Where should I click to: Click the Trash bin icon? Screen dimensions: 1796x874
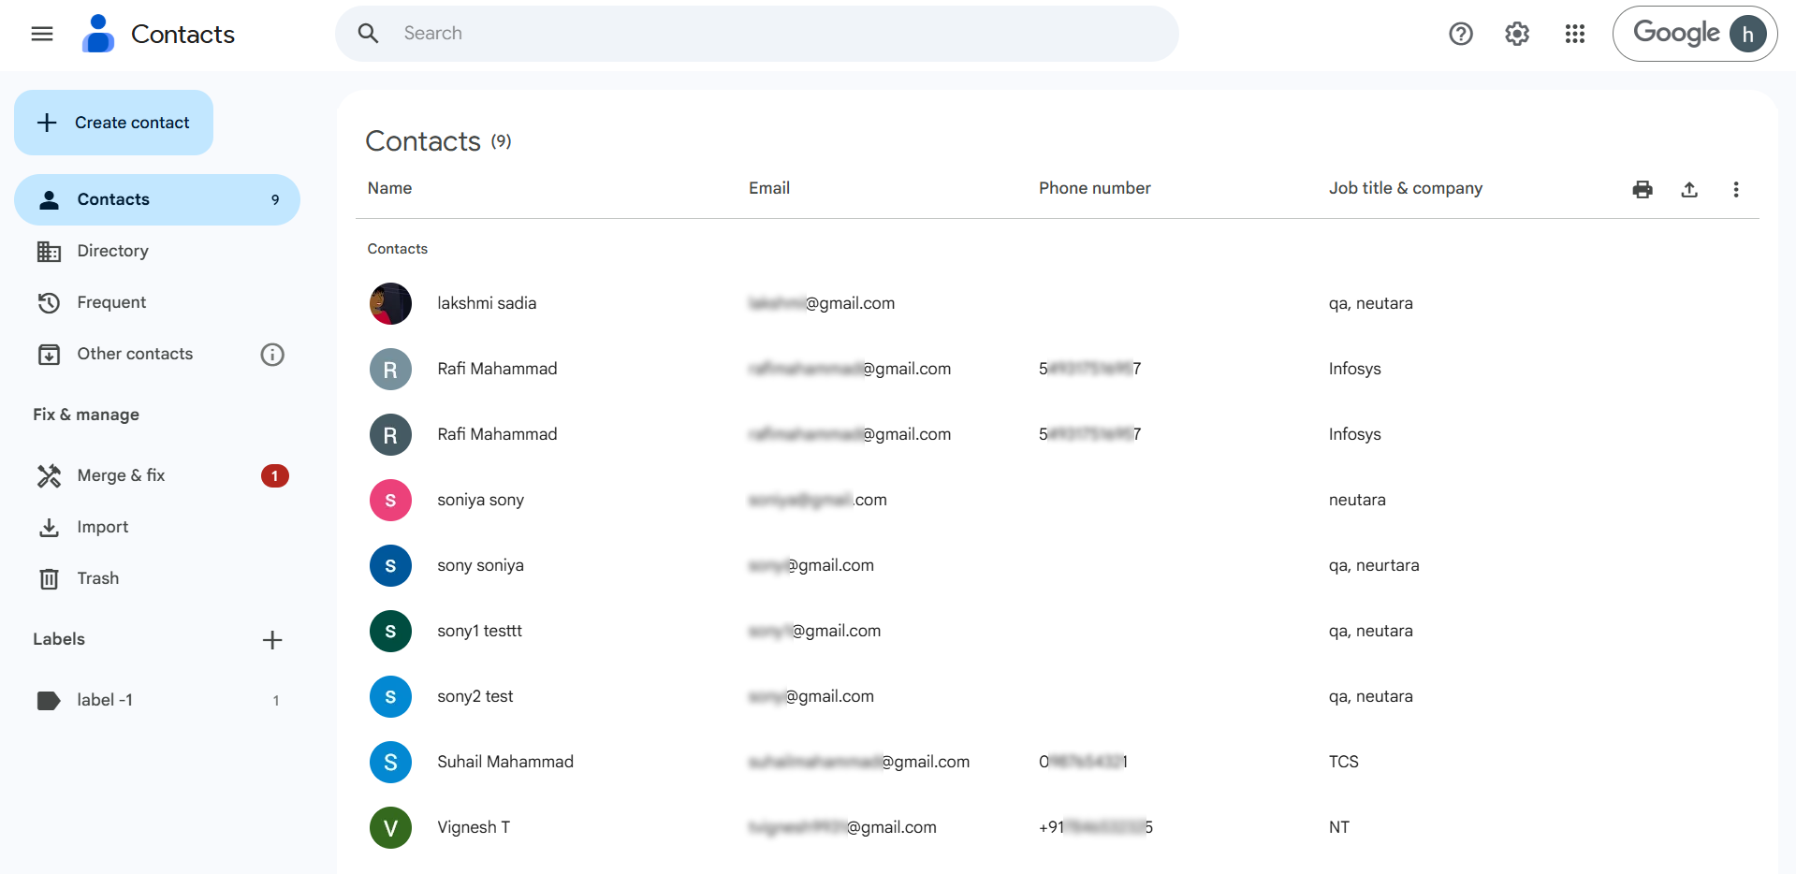49,579
